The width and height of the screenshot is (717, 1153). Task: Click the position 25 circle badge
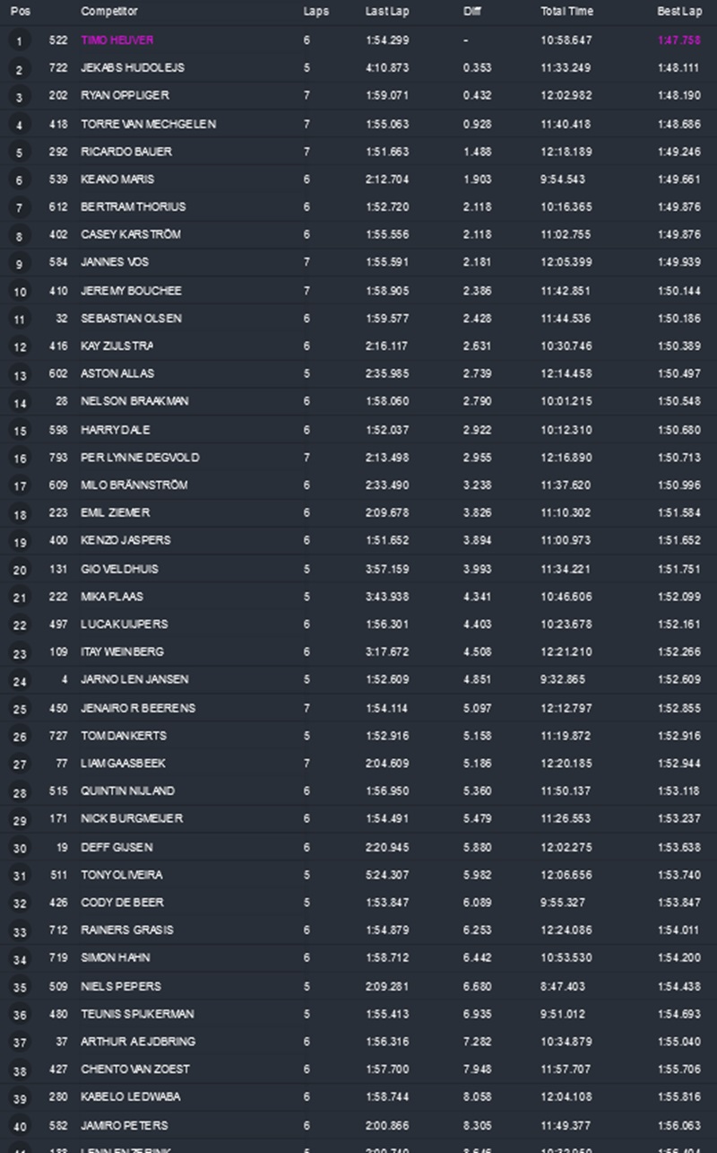click(x=20, y=709)
